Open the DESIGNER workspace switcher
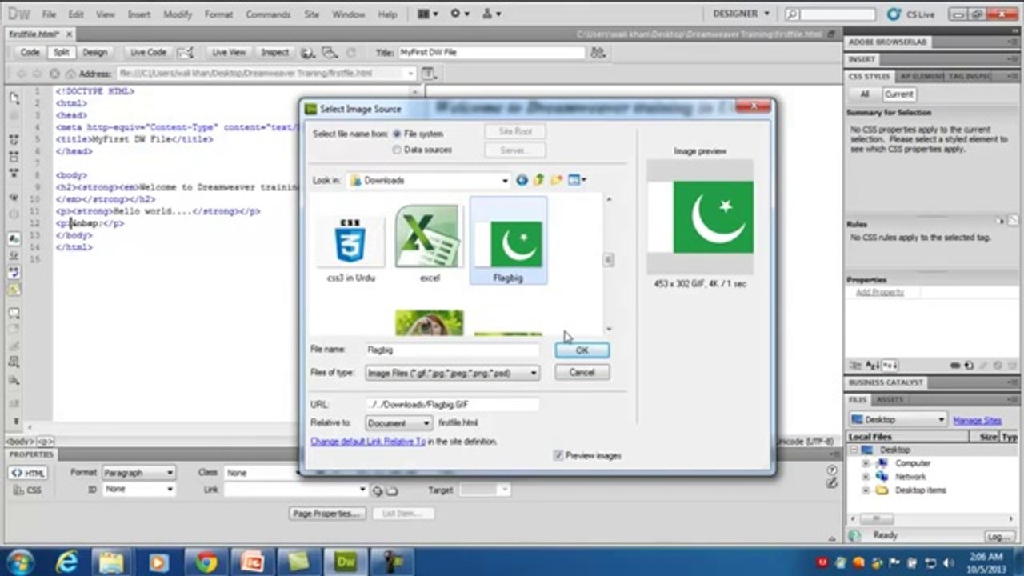1024x576 pixels. pos(741,14)
